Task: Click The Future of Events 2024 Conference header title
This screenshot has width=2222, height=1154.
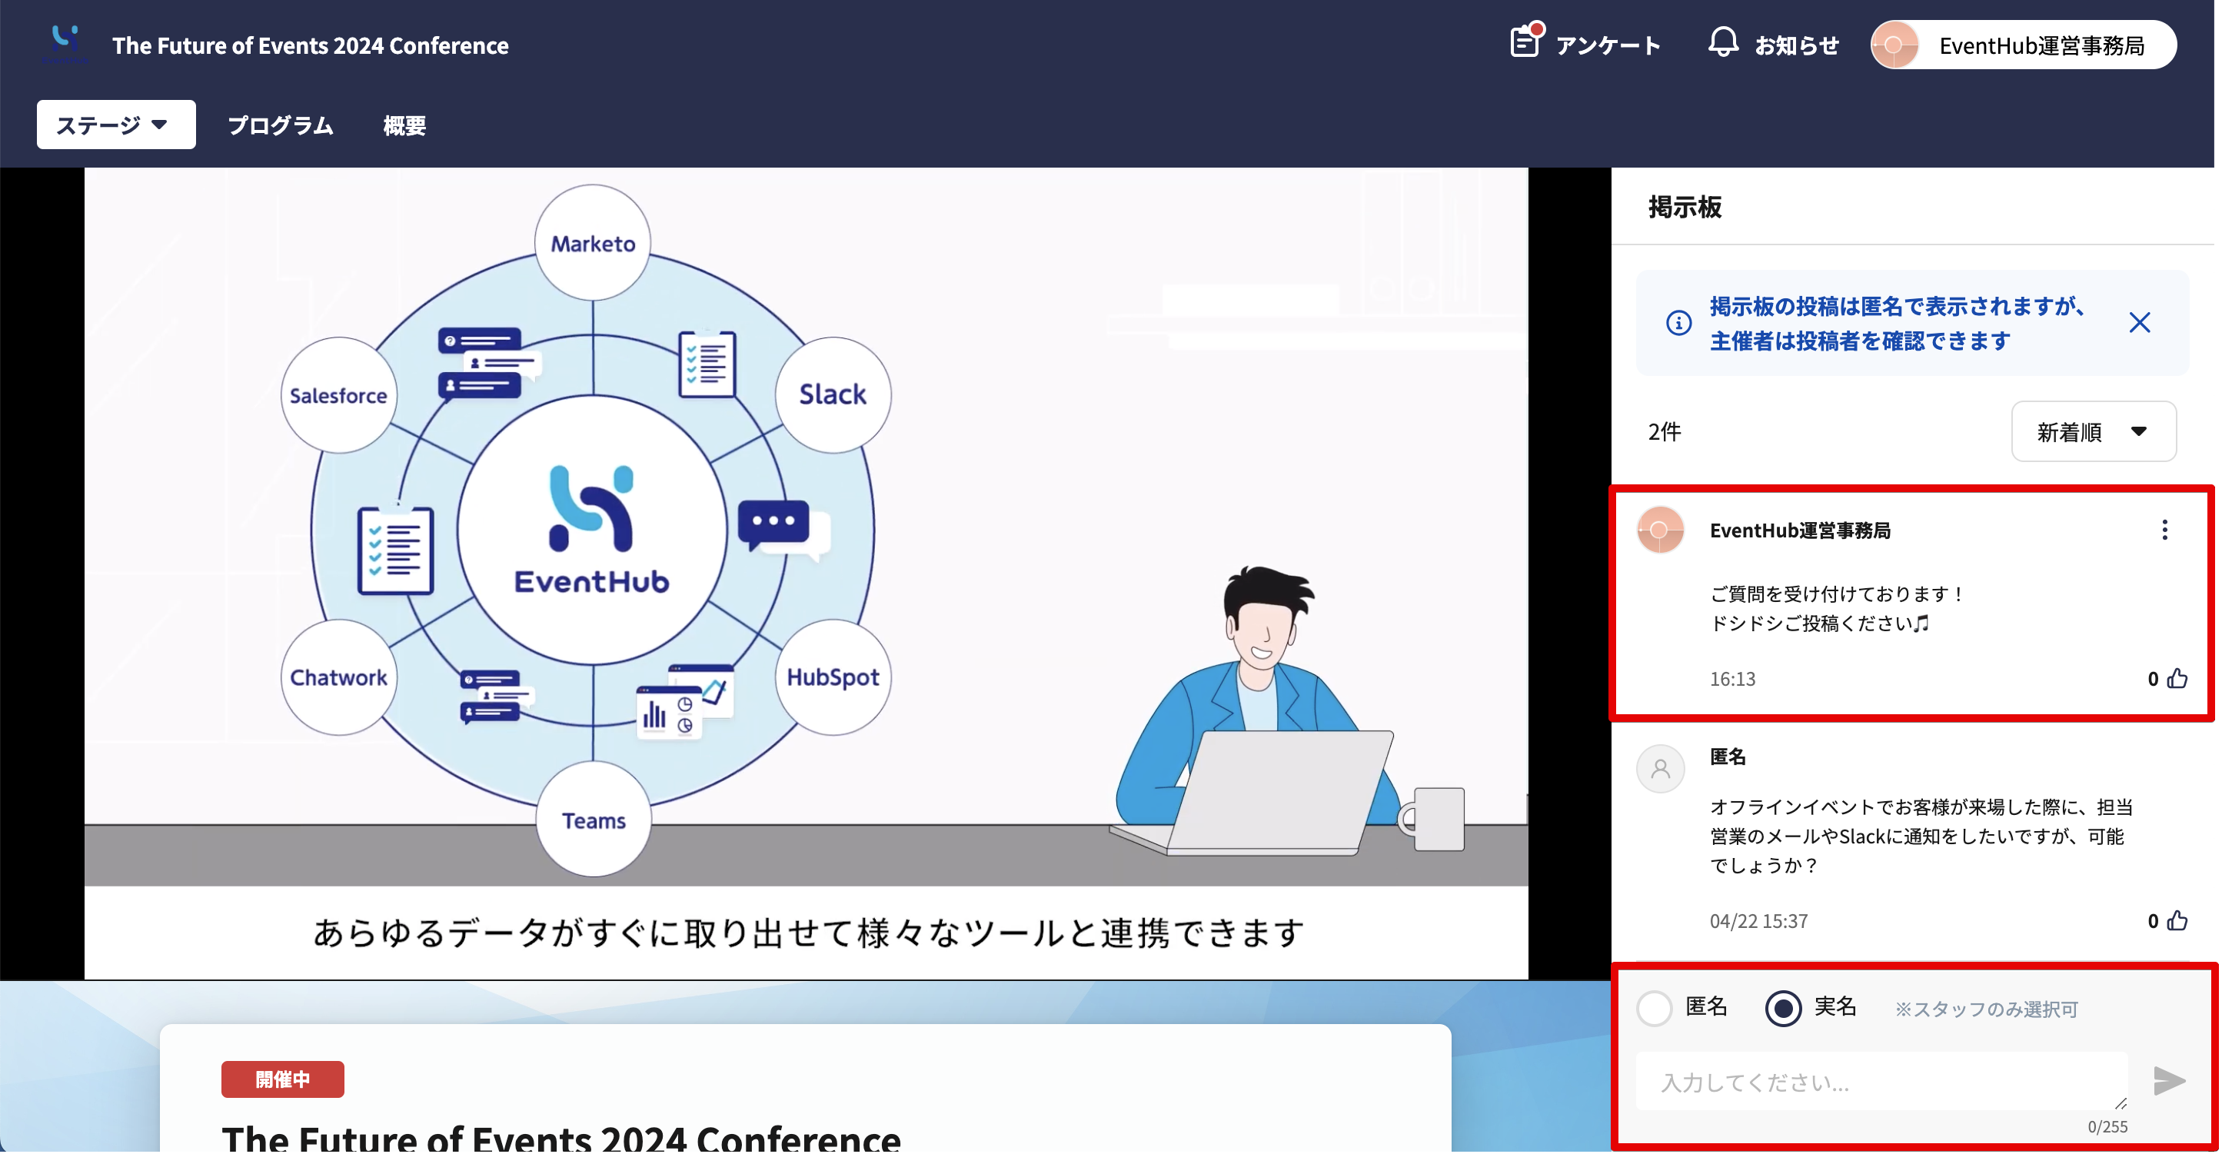Action: pyautogui.click(x=311, y=45)
